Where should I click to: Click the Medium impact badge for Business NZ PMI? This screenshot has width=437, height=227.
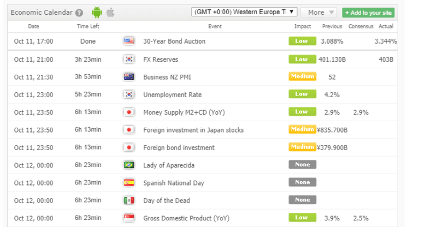point(303,76)
